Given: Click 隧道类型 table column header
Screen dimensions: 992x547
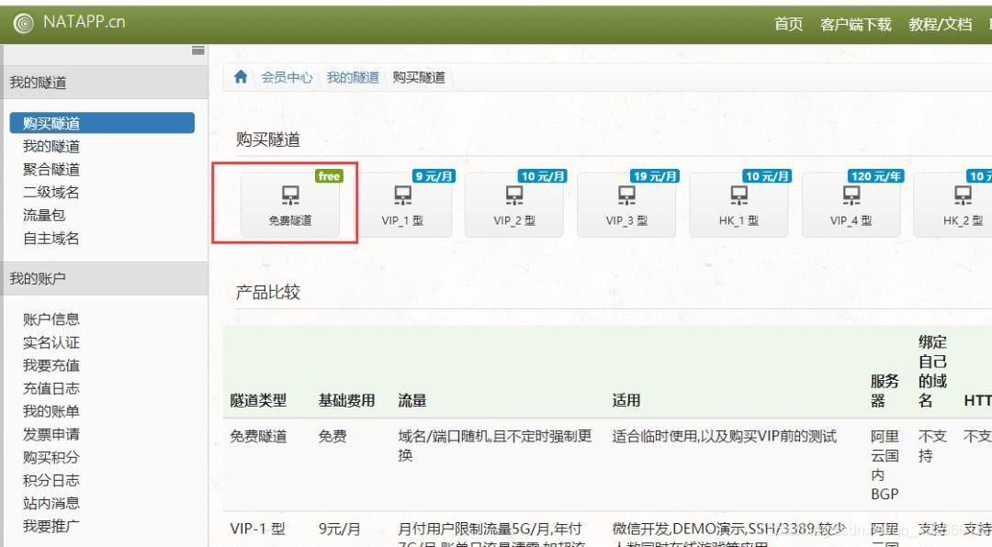Looking at the screenshot, I should pyautogui.click(x=258, y=400).
